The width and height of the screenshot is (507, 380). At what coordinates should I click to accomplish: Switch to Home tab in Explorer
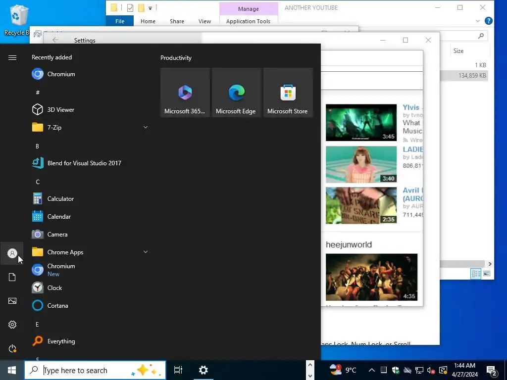click(x=148, y=21)
